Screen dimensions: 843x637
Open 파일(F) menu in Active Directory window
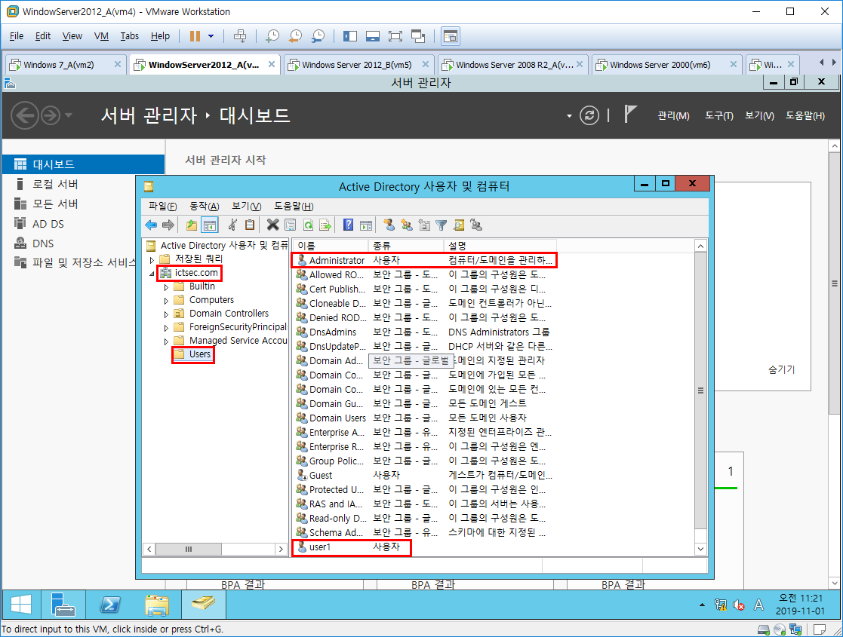click(x=162, y=207)
